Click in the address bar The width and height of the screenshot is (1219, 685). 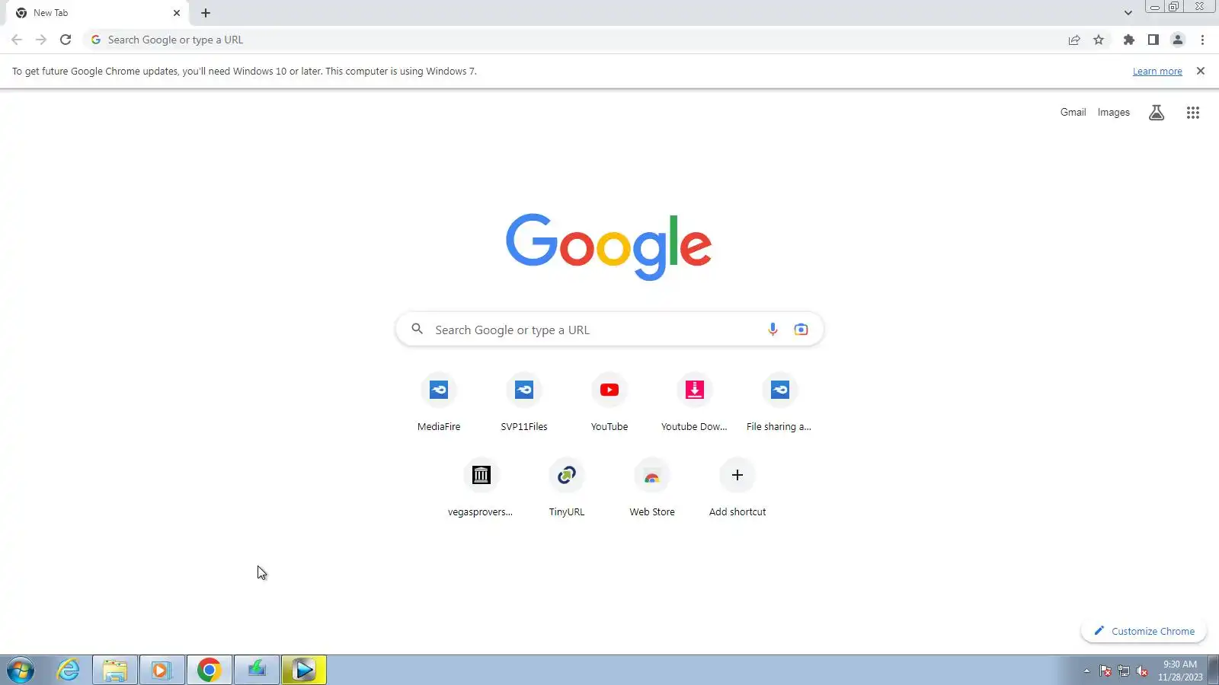579,40
